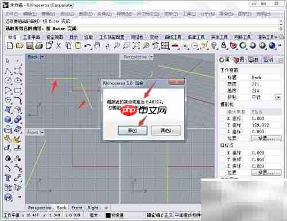Select the Circle tool in sidebar

[8, 80]
